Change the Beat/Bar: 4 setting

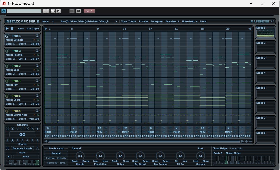[172, 21]
